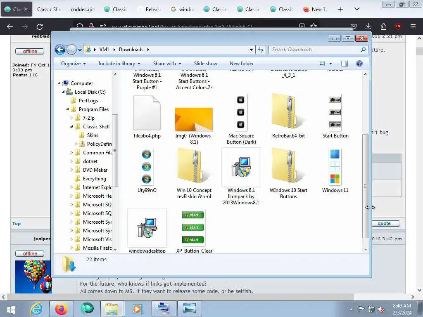Viewport: 423px width, 317px height.
Task: Click the Explorer back navigation arrow
Action: click(x=60, y=50)
